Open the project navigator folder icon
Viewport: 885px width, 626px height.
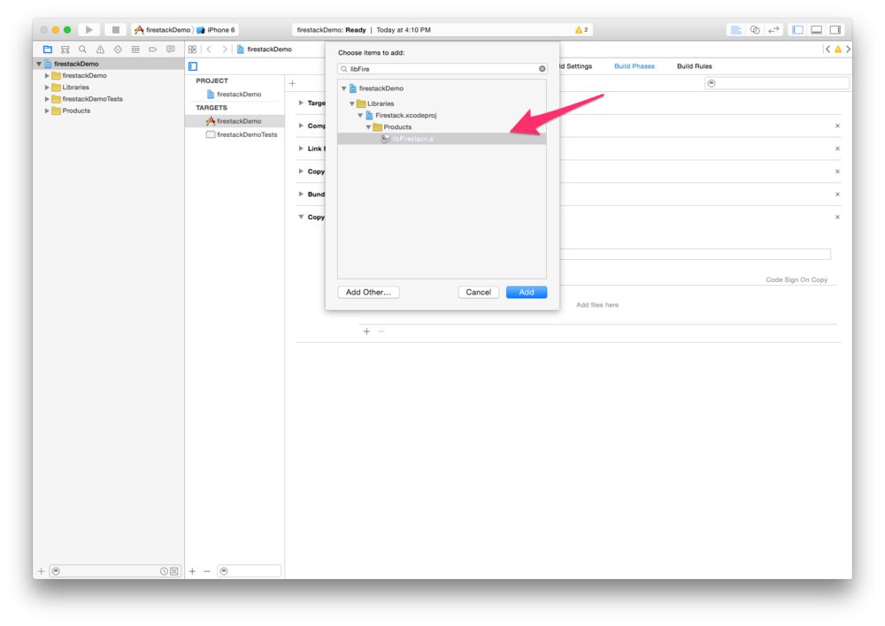click(48, 49)
